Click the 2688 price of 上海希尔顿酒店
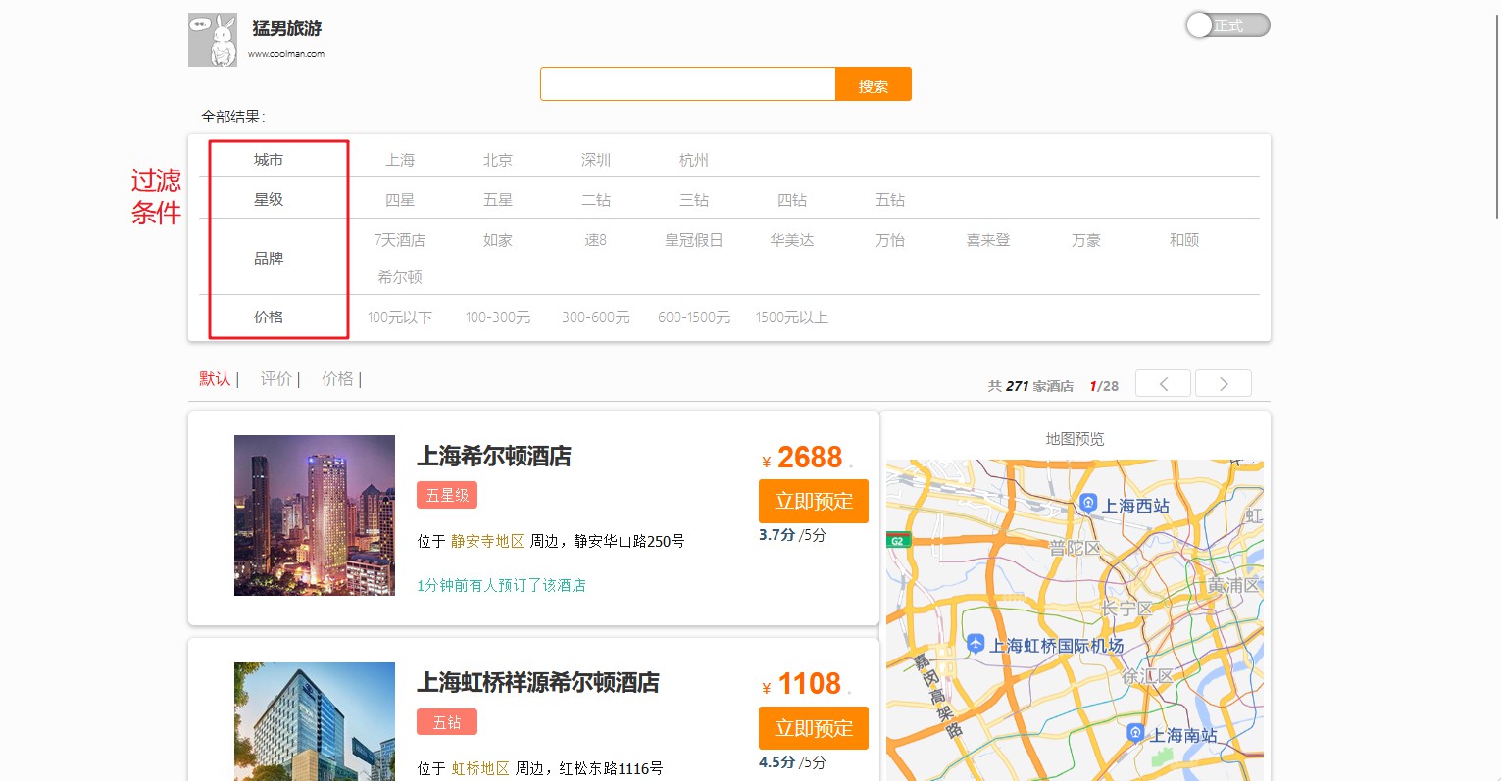The height and width of the screenshot is (781, 1501). coord(810,458)
